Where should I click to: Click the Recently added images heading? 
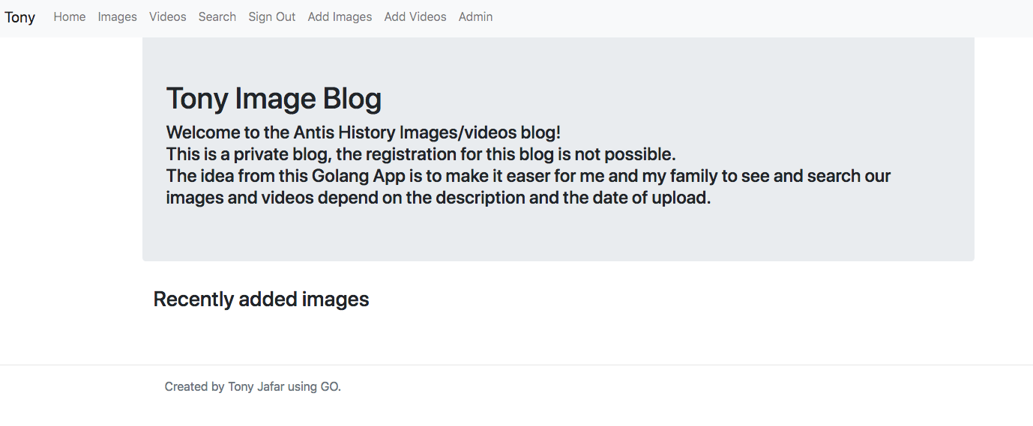261,299
